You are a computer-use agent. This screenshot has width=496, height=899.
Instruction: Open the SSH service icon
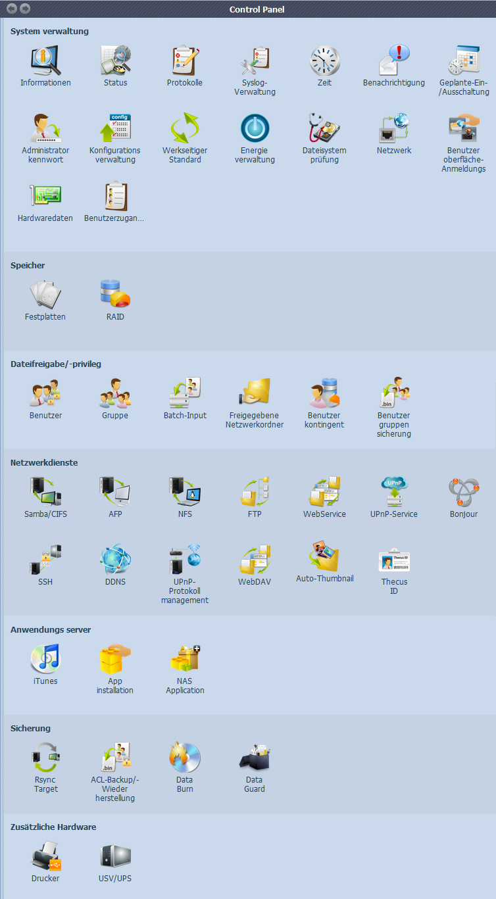(45, 560)
